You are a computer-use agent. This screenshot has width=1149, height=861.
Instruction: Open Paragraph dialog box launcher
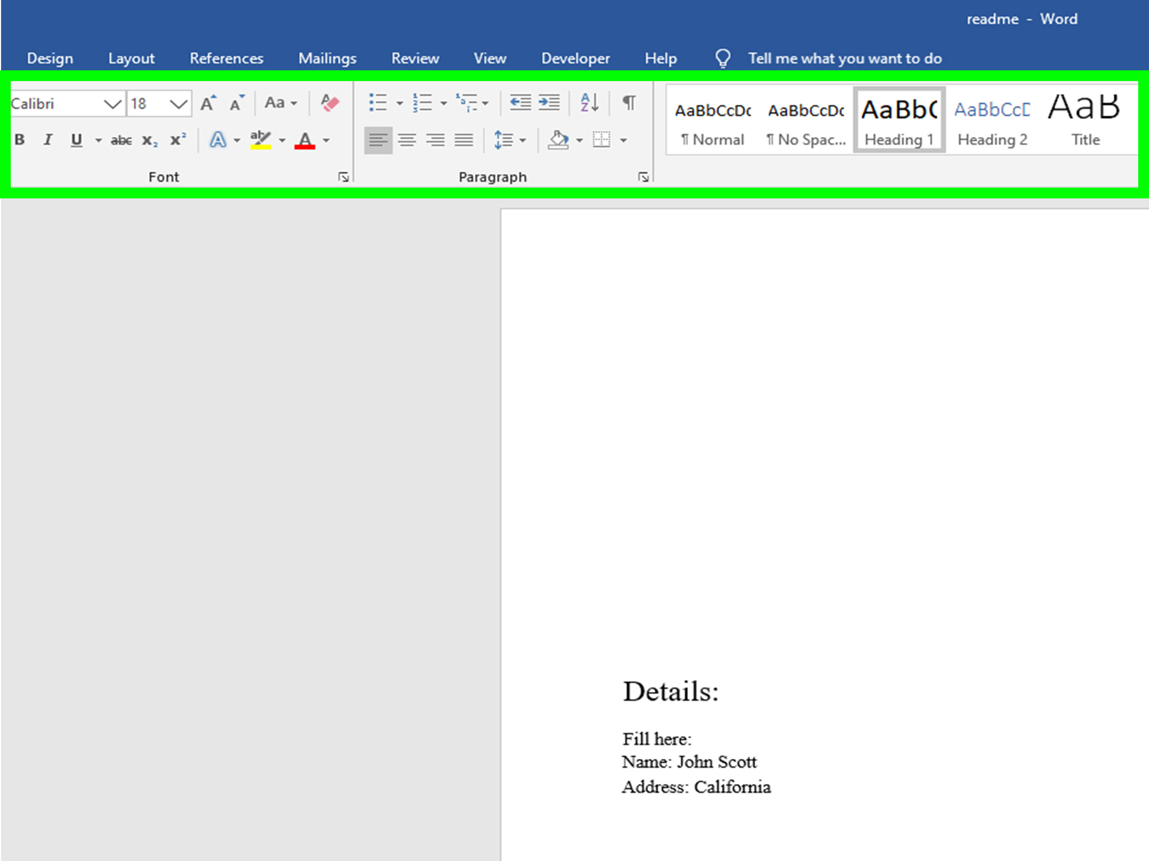coord(644,177)
